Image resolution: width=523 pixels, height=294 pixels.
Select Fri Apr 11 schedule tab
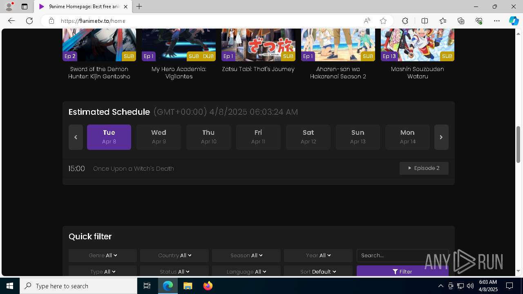(258, 137)
